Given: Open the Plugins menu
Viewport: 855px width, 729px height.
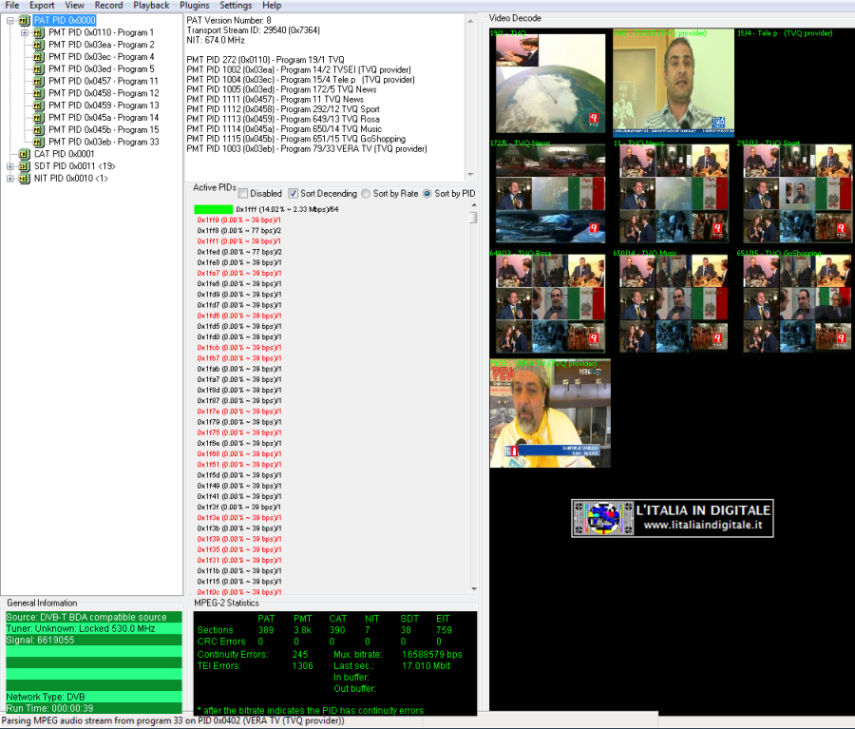Looking at the screenshot, I should (x=194, y=5).
